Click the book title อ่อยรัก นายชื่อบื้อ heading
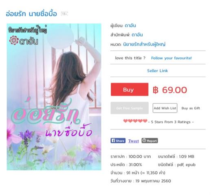211x195 pixels. (x=31, y=14)
